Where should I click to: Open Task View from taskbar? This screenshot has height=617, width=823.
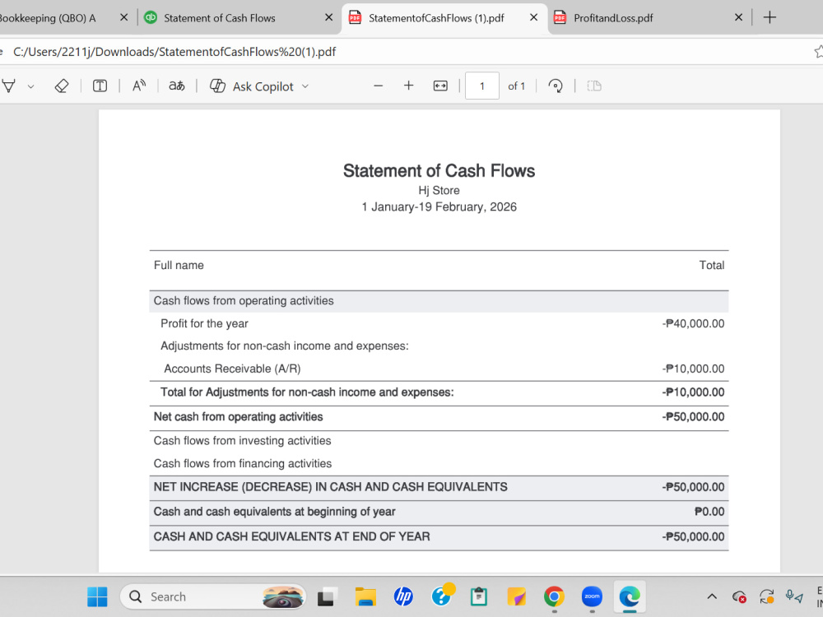coord(326,596)
